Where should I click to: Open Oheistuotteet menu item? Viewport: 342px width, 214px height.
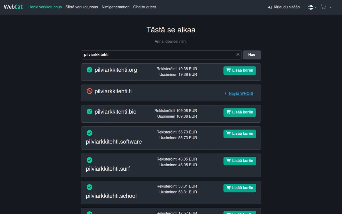144,7
